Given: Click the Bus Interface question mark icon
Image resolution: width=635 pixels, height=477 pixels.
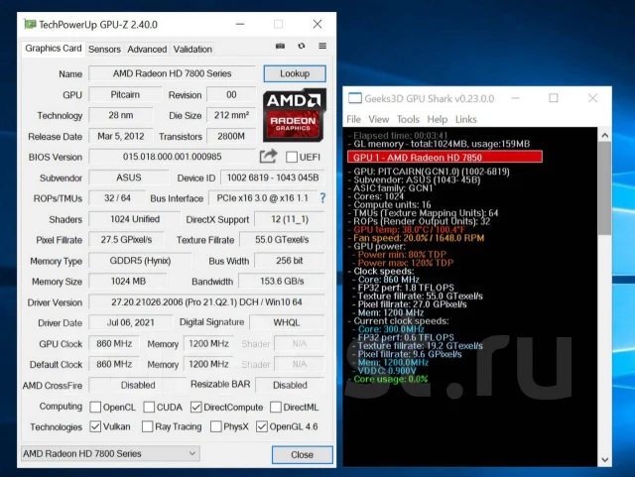Looking at the screenshot, I should click(322, 198).
